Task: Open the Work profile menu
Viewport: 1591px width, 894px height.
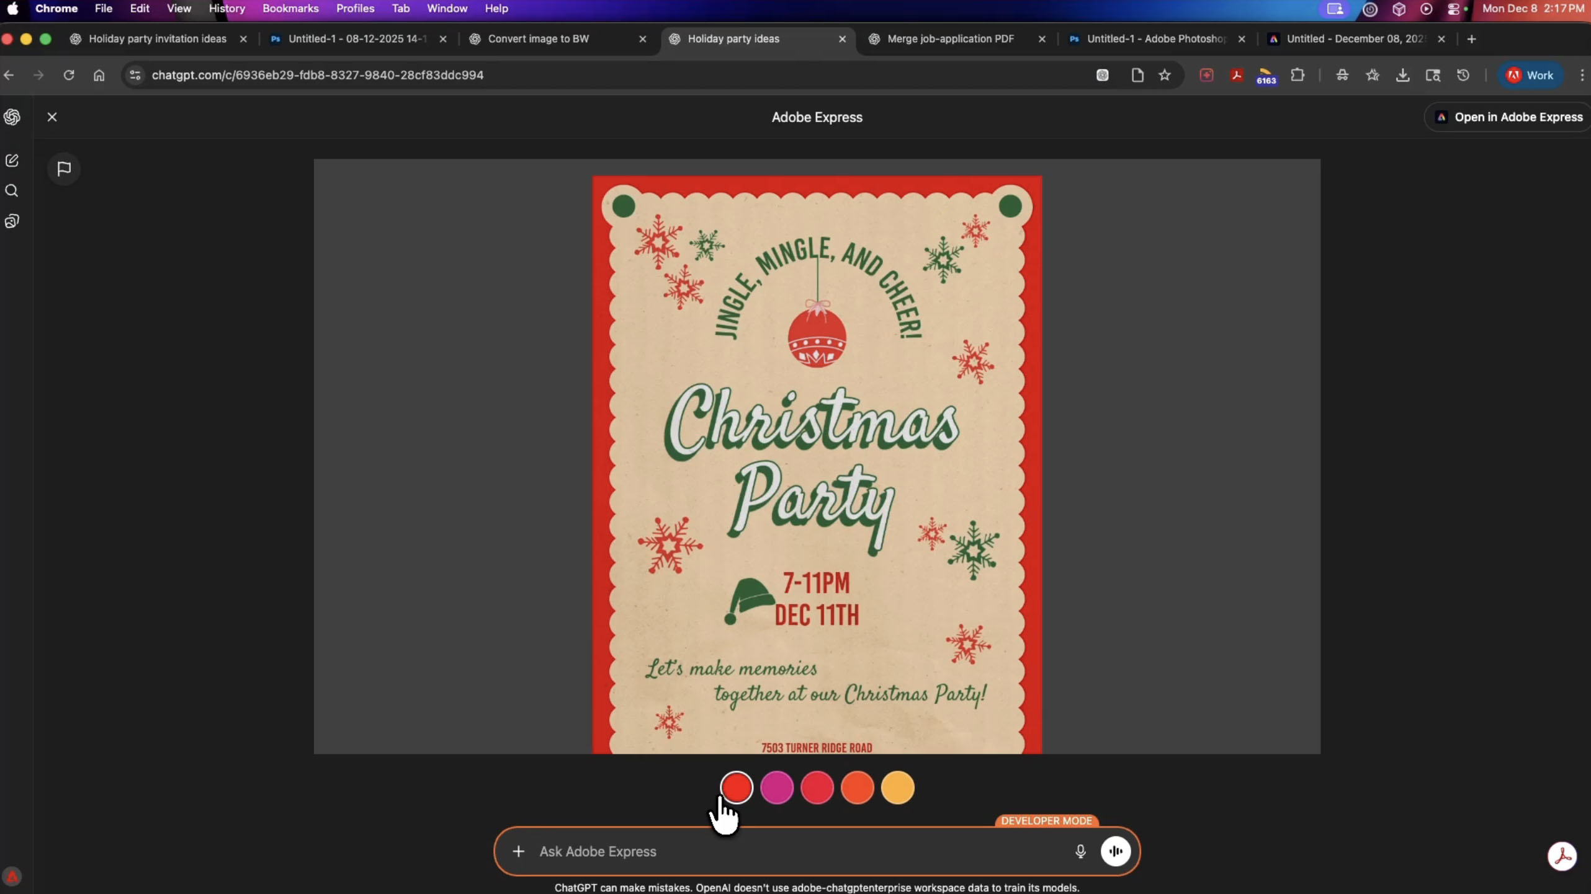Action: [1530, 75]
